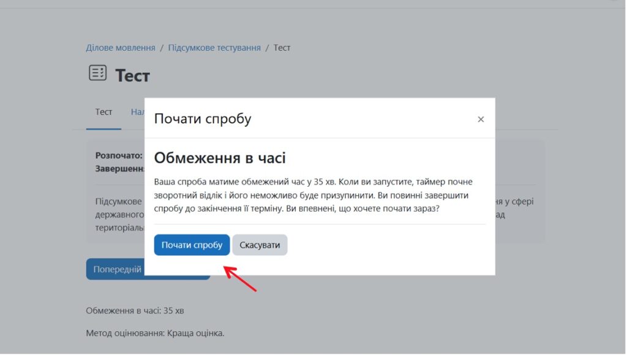The width and height of the screenshot is (627, 355).
Task: Click the Обмеження в часі dialog heading
Action: coord(220,158)
